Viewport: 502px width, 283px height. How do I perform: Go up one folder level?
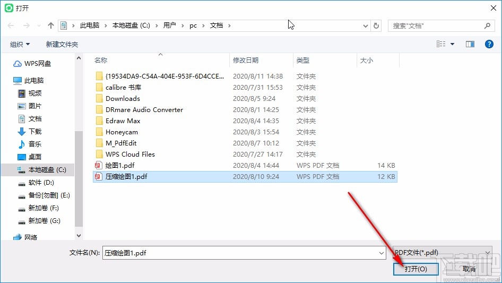tap(50, 25)
